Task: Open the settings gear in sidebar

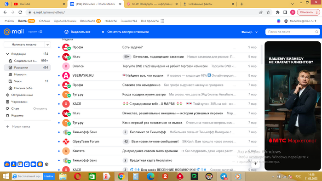Action: click(46, 164)
